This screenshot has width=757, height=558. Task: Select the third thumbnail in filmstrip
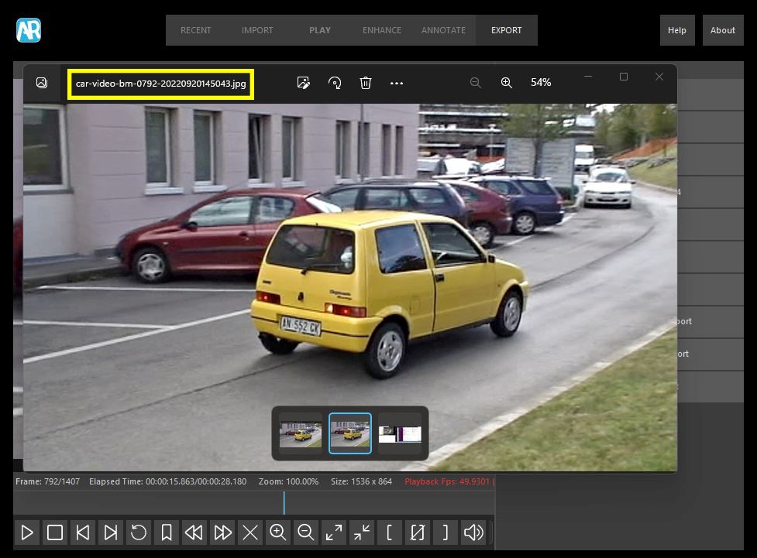pos(400,433)
